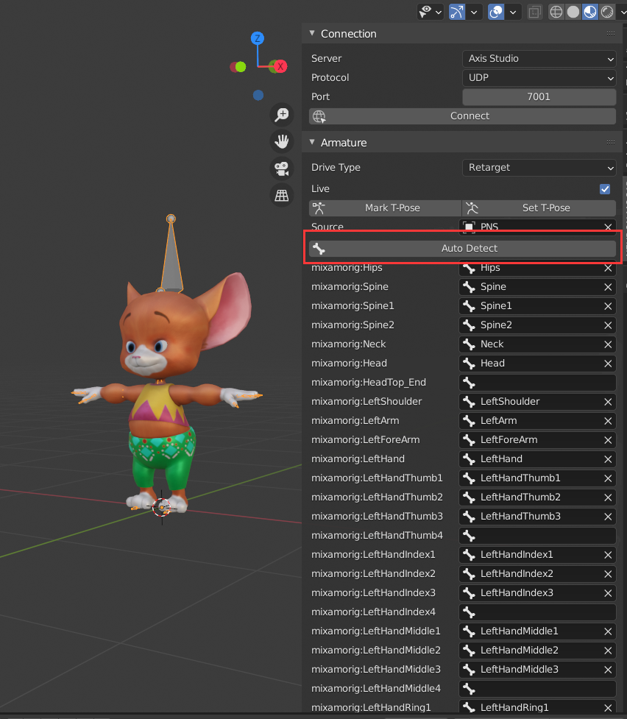The width and height of the screenshot is (627, 719).
Task: Open the viewport zoom tool
Action: pos(282,115)
